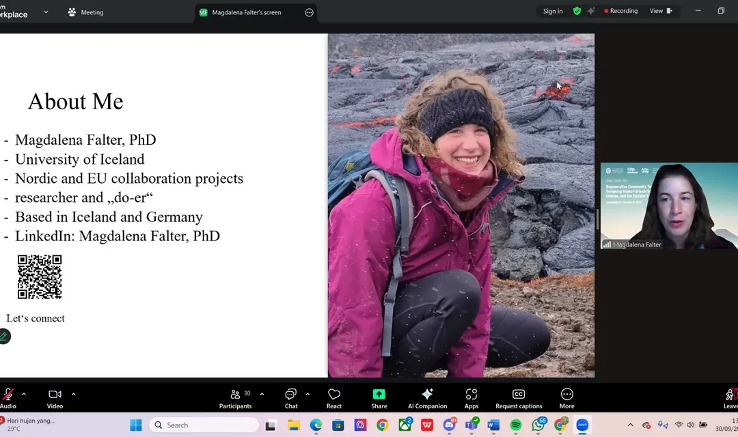
Task: Open AI Companion
Action: [427, 397]
